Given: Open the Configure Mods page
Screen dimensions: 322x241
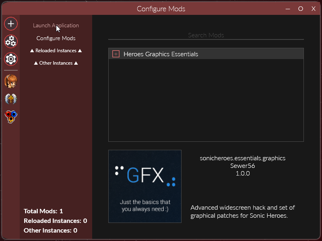Looking at the screenshot, I should (56, 38).
